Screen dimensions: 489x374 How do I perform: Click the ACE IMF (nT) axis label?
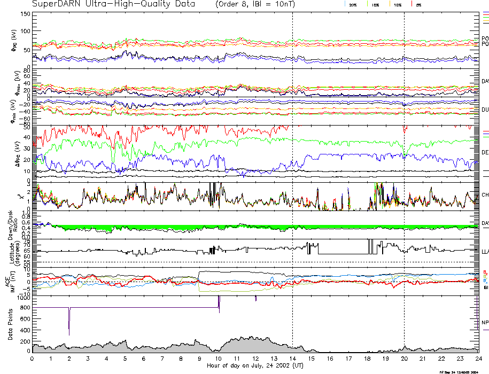click(11, 282)
